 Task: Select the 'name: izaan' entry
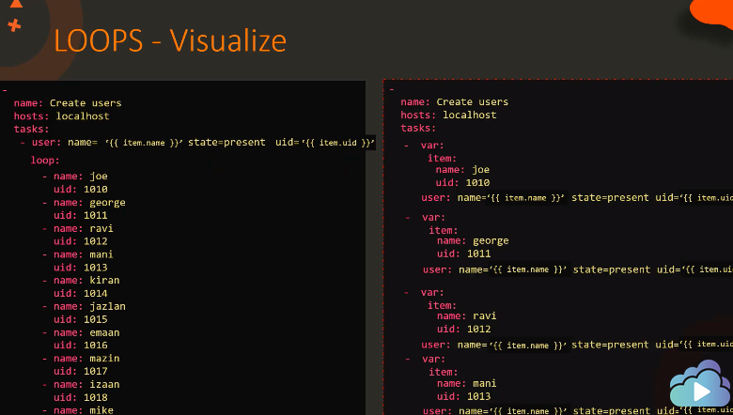click(x=86, y=385)
